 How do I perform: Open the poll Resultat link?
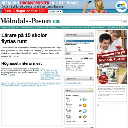(x=91, y=53)
